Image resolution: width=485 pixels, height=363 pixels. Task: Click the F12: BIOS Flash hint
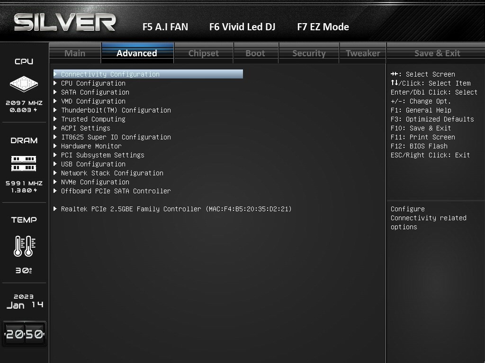pos(419,146)
